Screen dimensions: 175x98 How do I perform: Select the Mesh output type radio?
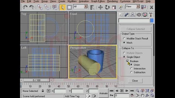[x=128, y=43]
